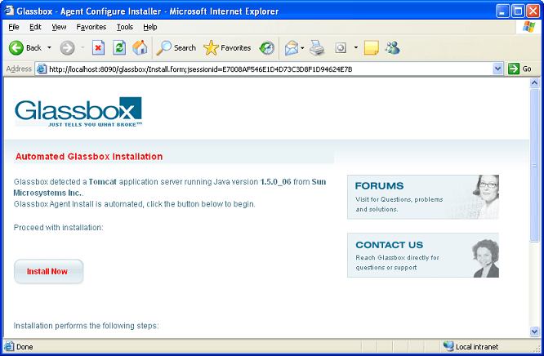Open the Help menu
The height and width of the screenshot is (356, 544).
[x=150, y=27]
